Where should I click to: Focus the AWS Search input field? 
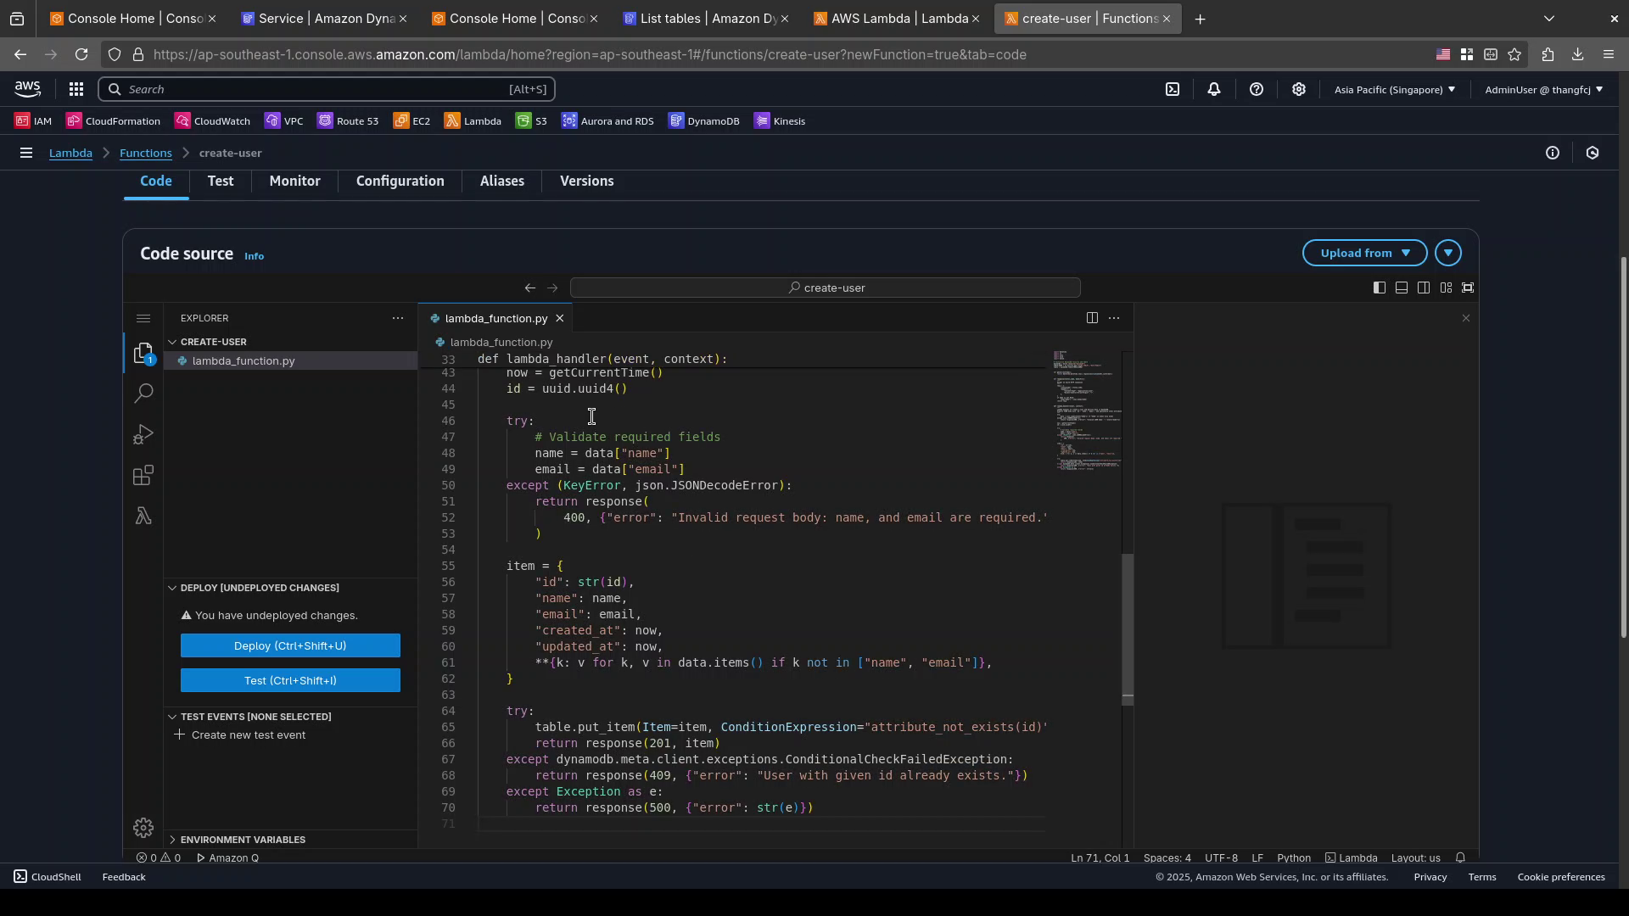tap(327, 89)
